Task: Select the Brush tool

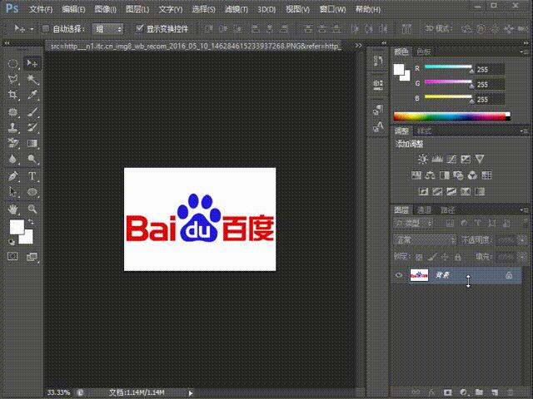Action: click(32, 111)
